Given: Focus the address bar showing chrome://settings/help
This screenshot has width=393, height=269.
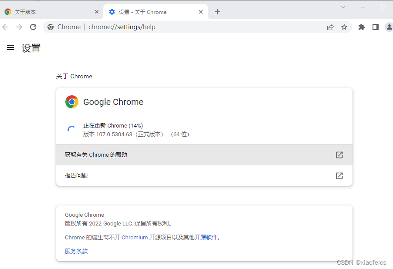Looking at the screenshot, I should pos(197,27).
